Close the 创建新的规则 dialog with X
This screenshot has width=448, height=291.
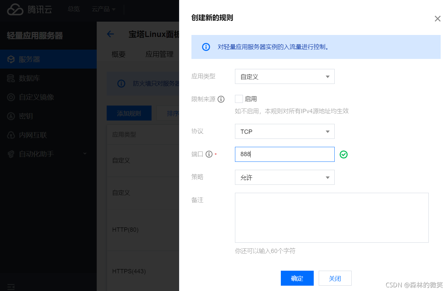pyautogui.click(x=437, y=19)
